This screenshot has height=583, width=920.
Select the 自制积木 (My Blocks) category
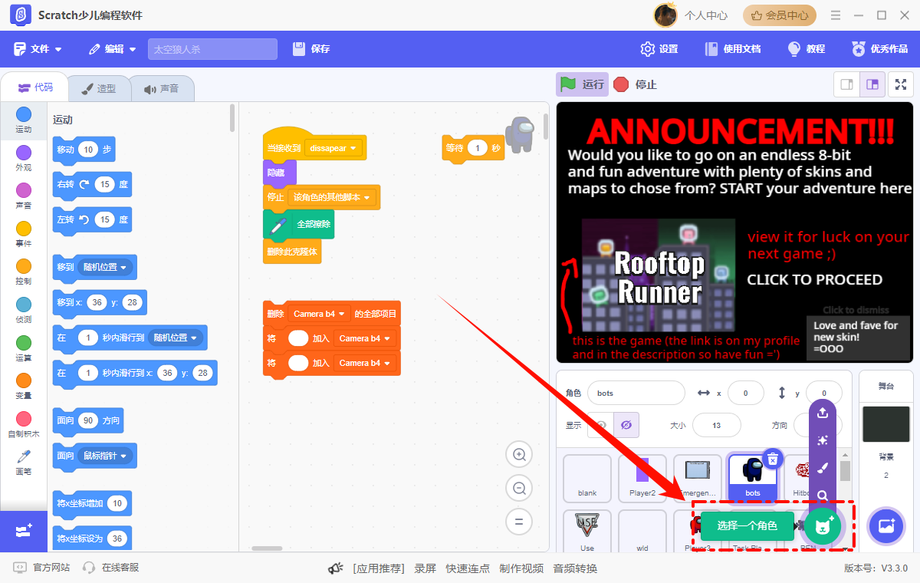click(x=24, y=424)
